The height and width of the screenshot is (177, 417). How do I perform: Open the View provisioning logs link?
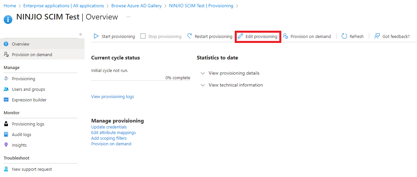[x=113, y=97]
